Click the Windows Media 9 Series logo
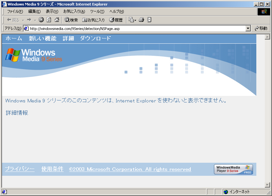The image size is (272, 196). tap(34, 55)
